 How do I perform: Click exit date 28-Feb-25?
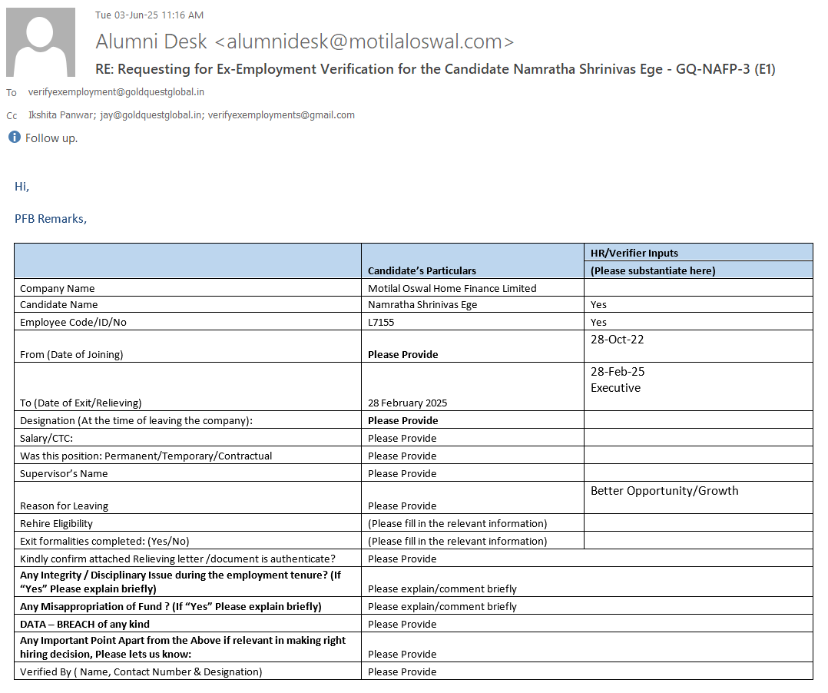point(618,371)
